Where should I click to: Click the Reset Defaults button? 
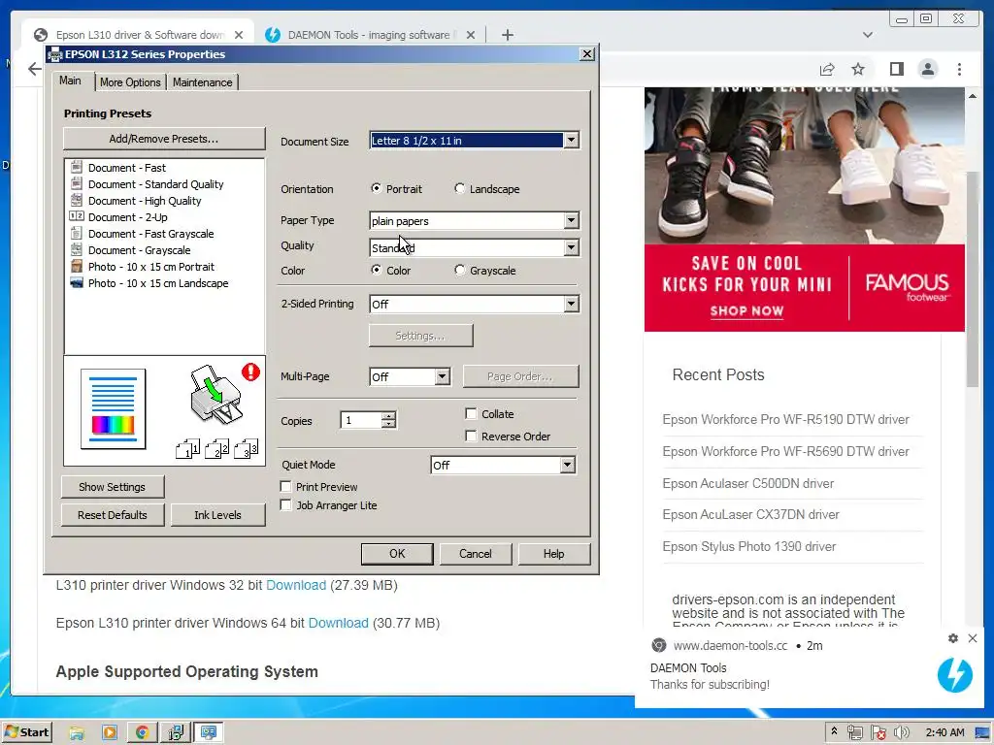click(x=113, y=515)
